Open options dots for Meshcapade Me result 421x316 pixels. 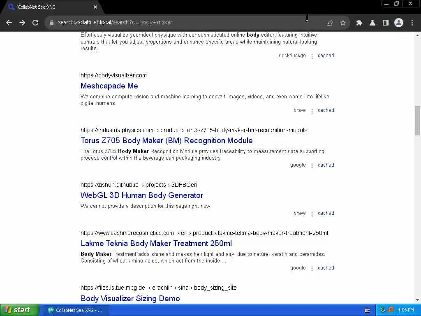point(312,111)
